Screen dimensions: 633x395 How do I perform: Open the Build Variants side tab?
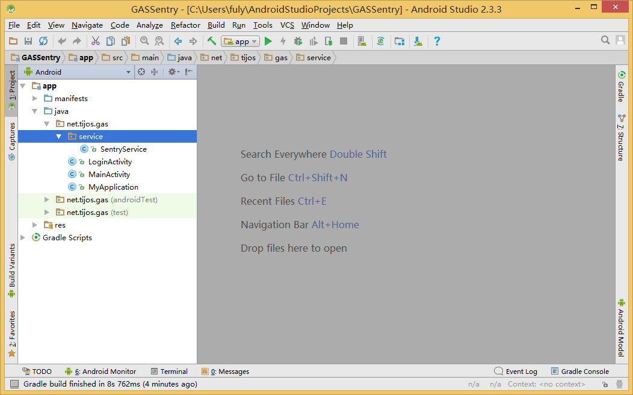tap(11, 270)
